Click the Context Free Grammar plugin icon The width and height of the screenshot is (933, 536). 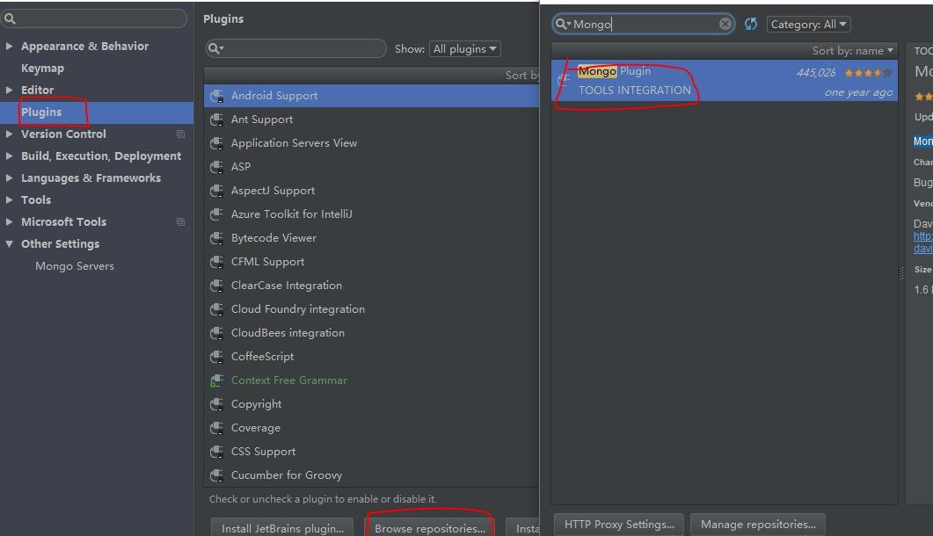216,380
